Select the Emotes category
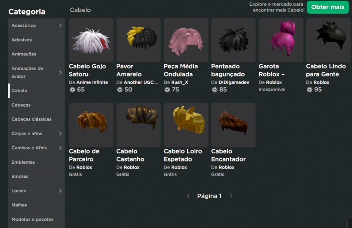Viewport: 352px width, 228px height. click(37, 177)
